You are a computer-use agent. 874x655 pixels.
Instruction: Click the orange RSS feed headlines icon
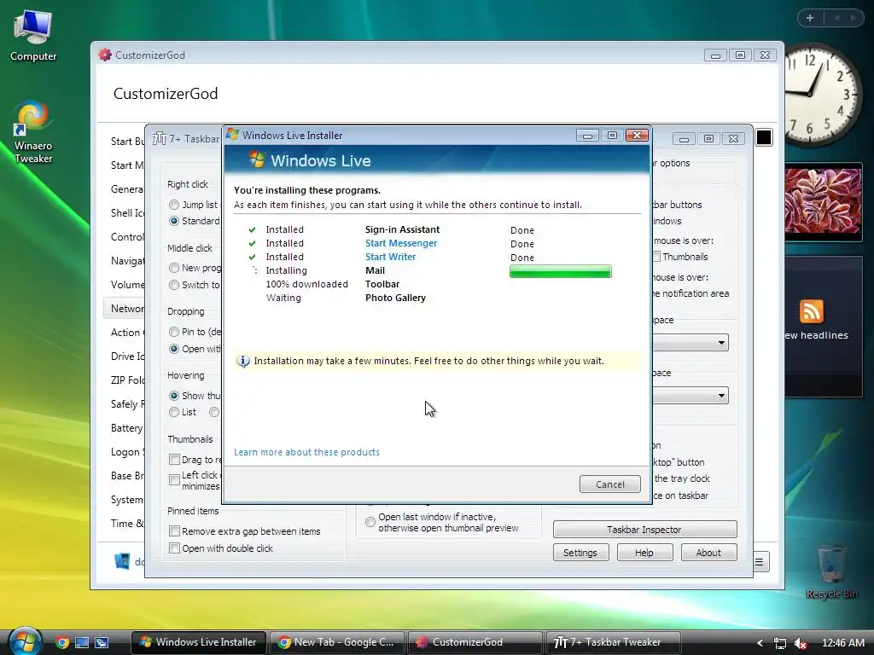coord(812,310)
